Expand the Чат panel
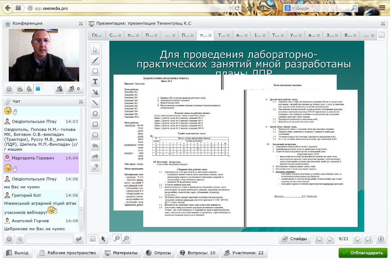392x260 pixels. tap(81, 101)
